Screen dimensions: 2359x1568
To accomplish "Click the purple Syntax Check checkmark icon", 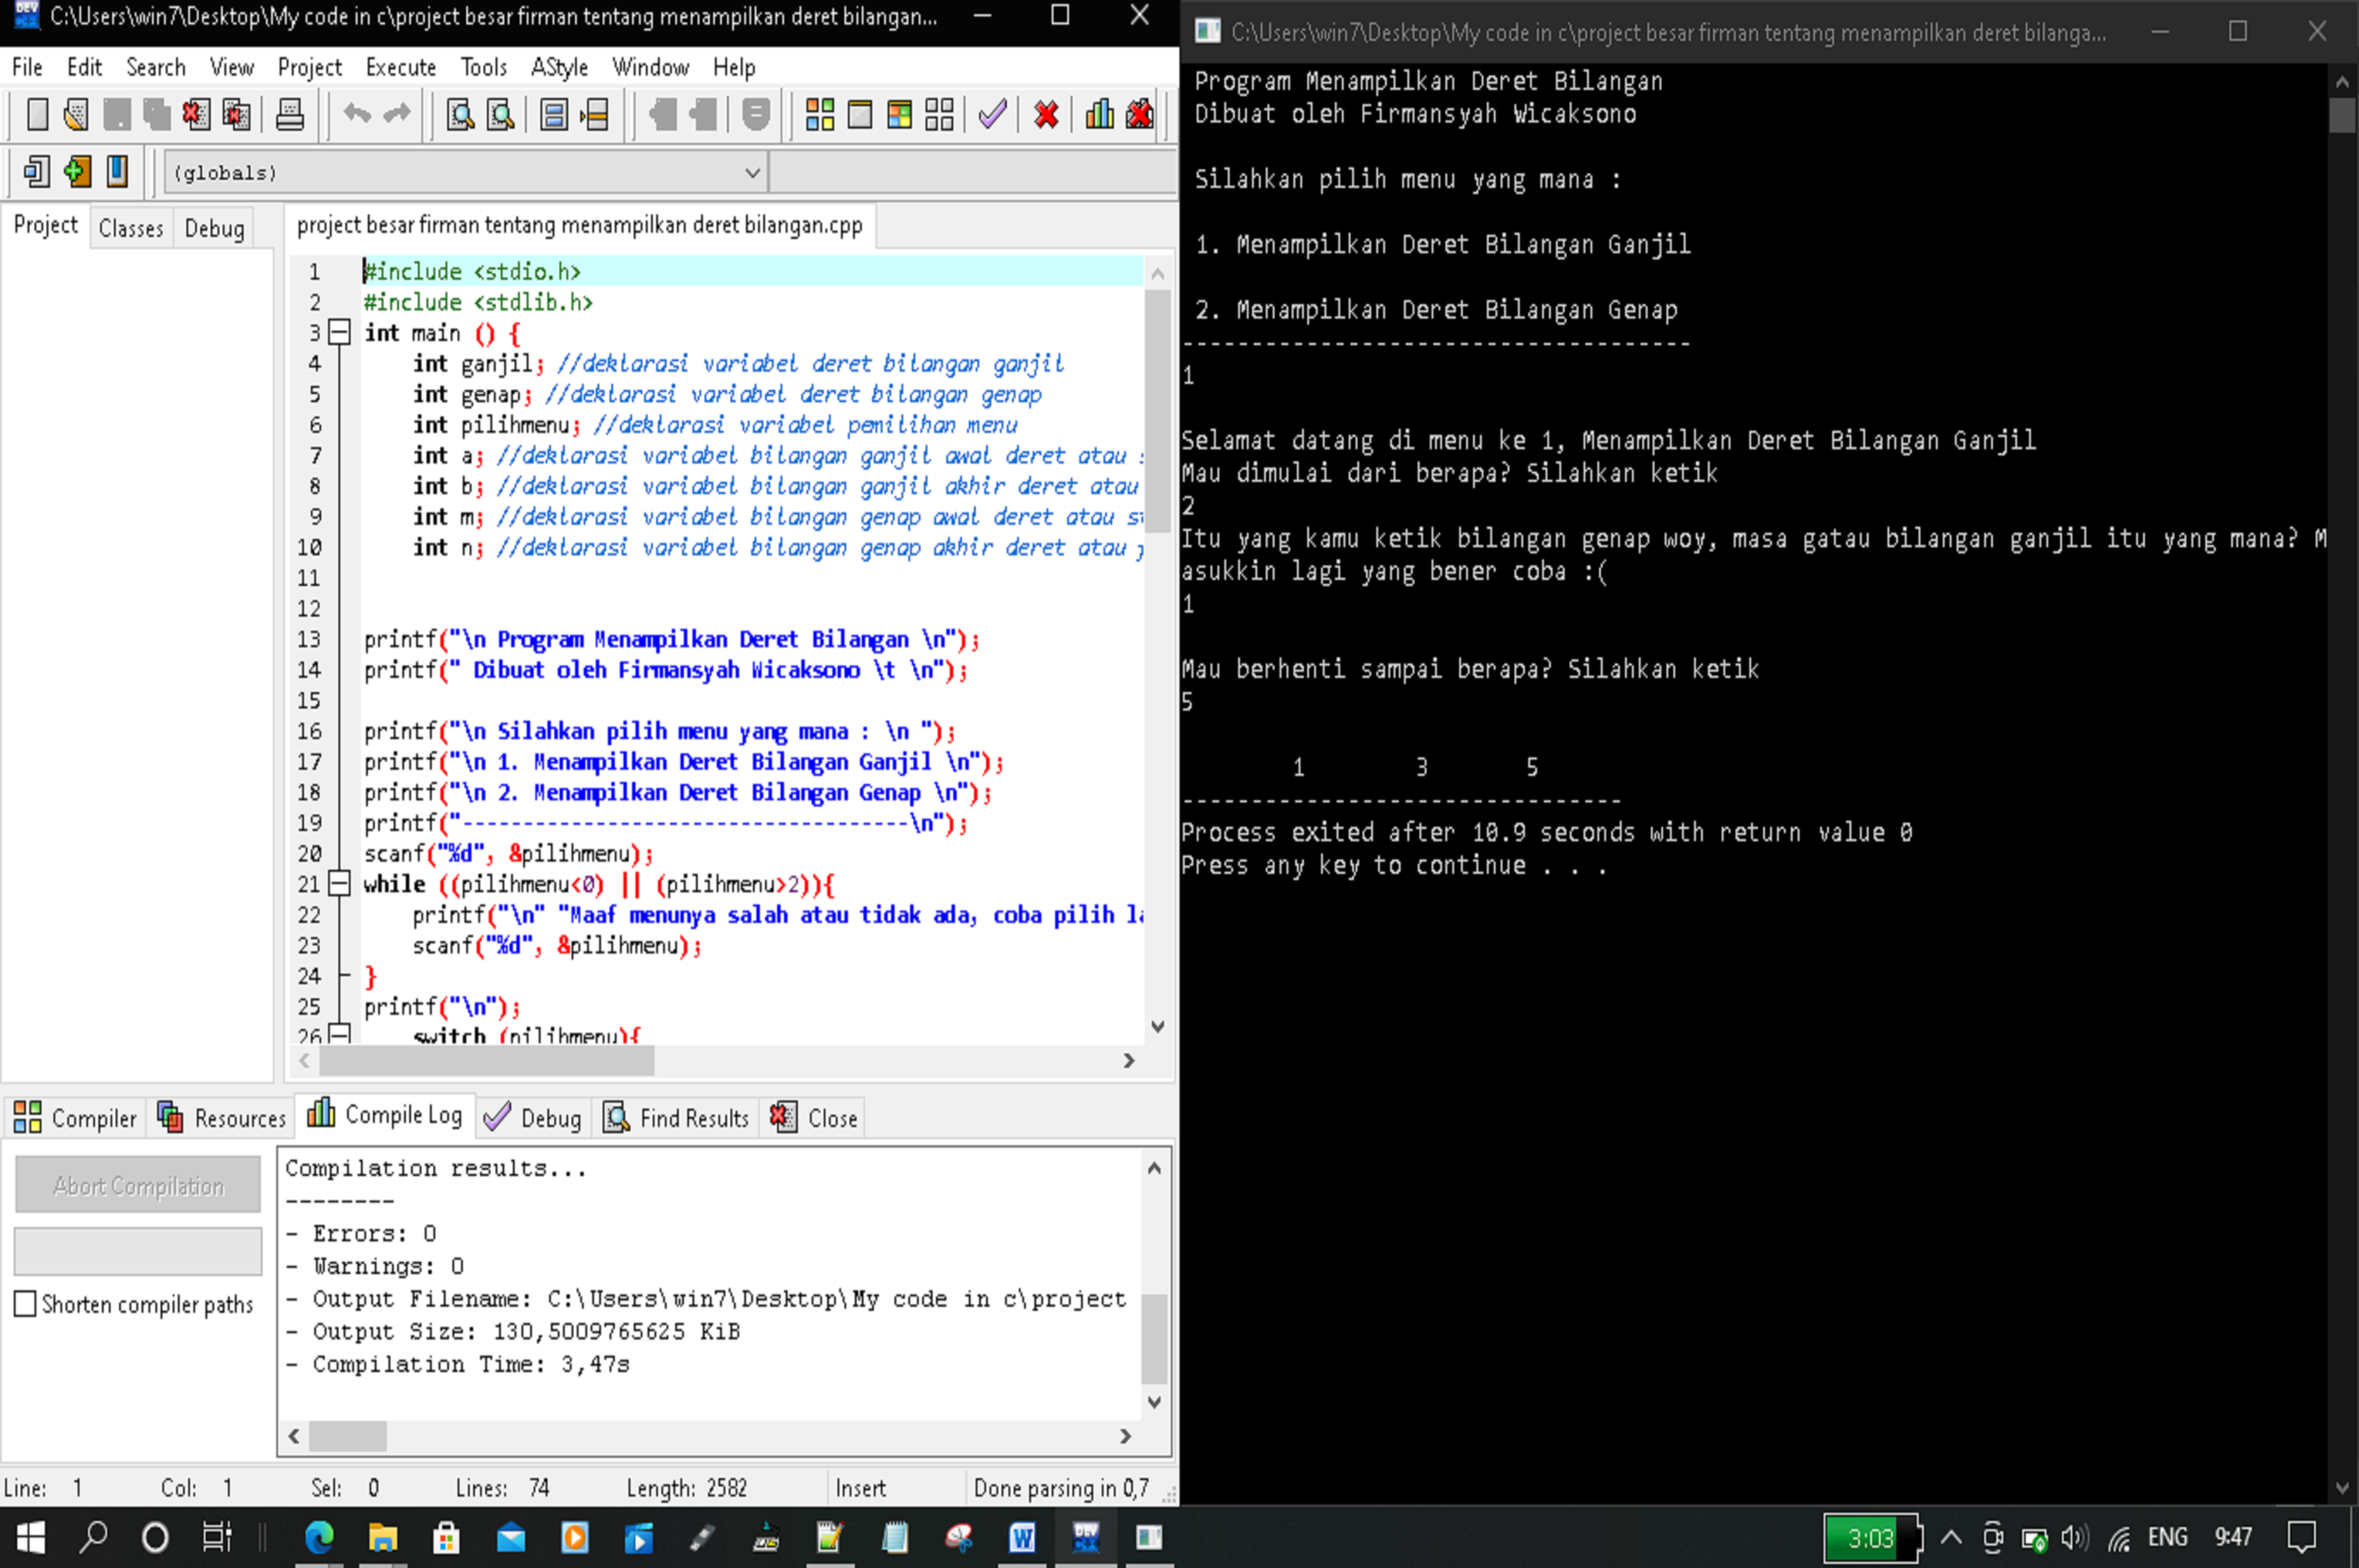I will click(x=992, y=114).
